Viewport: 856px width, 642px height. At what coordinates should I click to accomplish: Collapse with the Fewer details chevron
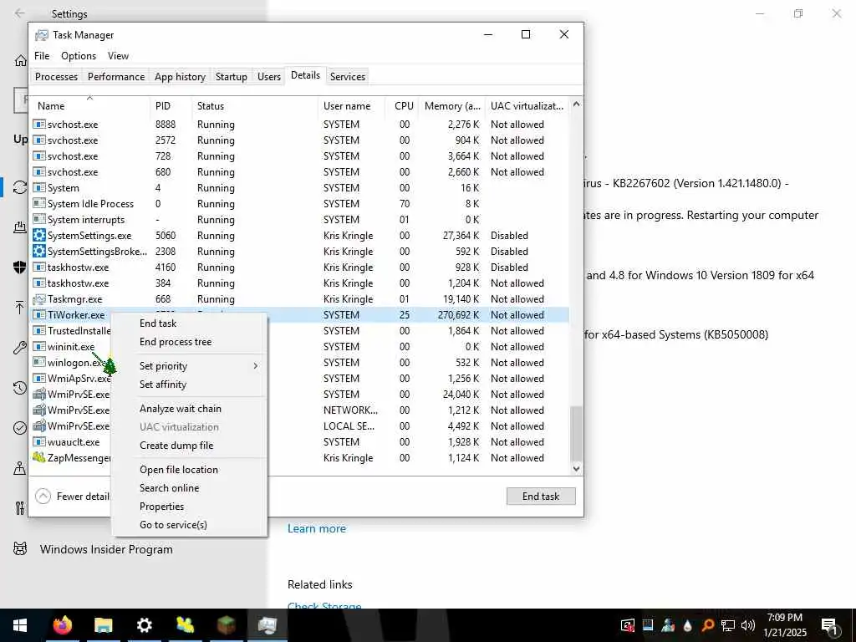pos(43,497)
